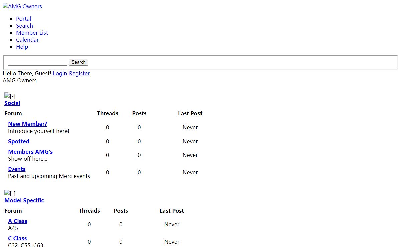Click the Last Post header in Social table
401x247 pixels.
190,113
